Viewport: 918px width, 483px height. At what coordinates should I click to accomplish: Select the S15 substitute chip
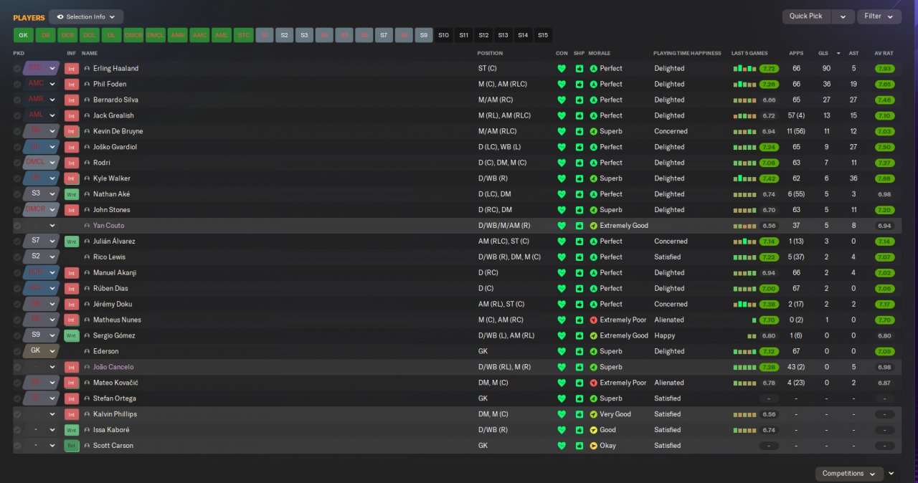tap(543, 35)
